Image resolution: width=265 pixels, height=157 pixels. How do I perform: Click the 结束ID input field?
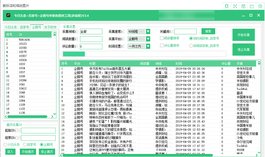38,138
